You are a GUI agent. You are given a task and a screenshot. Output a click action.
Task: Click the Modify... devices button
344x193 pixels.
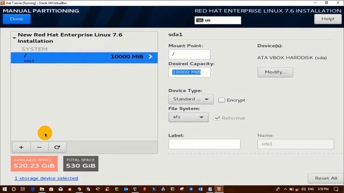click(x=275, y=72)
